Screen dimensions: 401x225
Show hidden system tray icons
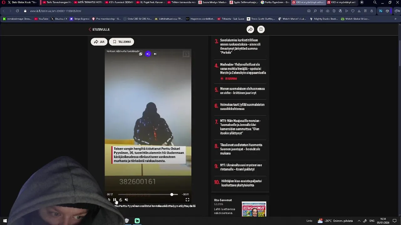359,221
